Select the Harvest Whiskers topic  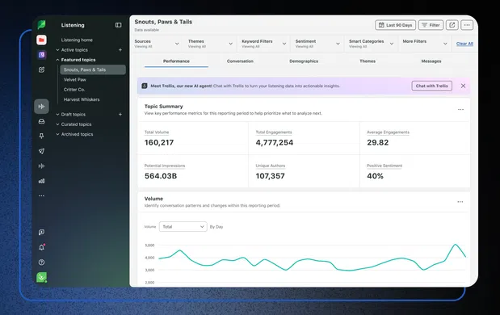tap(82, 99)
